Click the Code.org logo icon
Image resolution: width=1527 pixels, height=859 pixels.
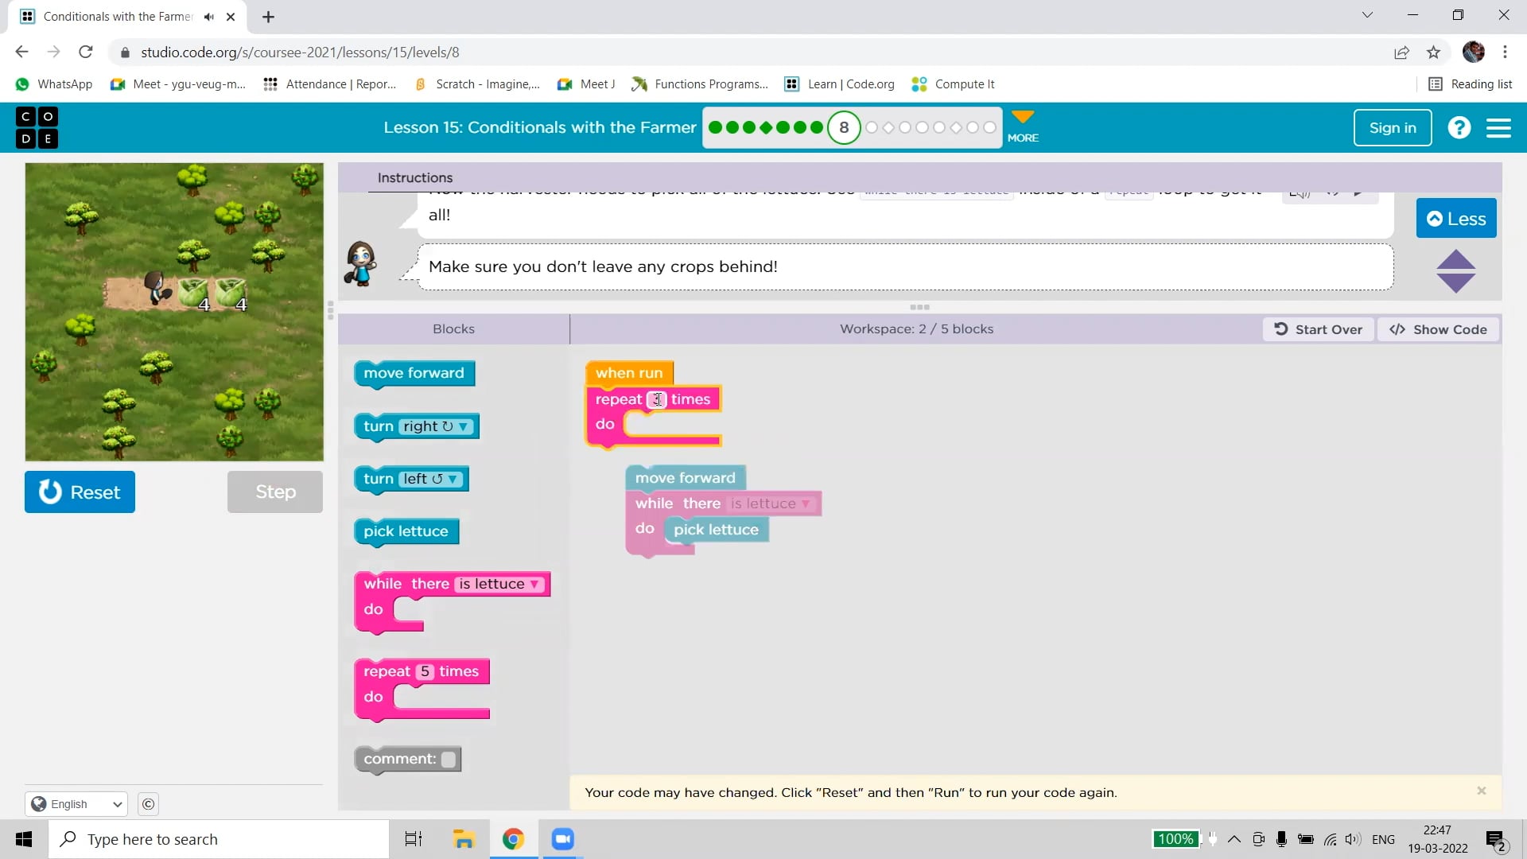(x=37, y=128)
